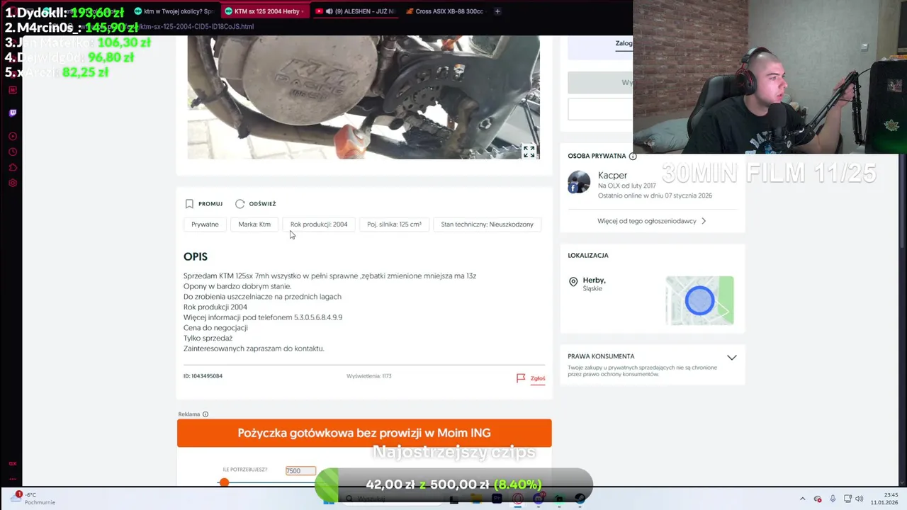Mute the ALESHEN YouTube tab audio icon
This screenshot has height=510, width=907.
(329, 11)
